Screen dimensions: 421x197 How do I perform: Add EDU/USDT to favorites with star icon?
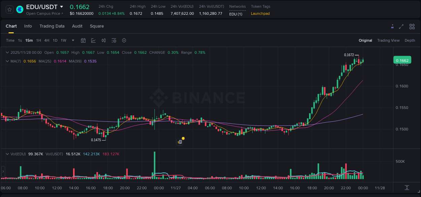pos(9,9)
